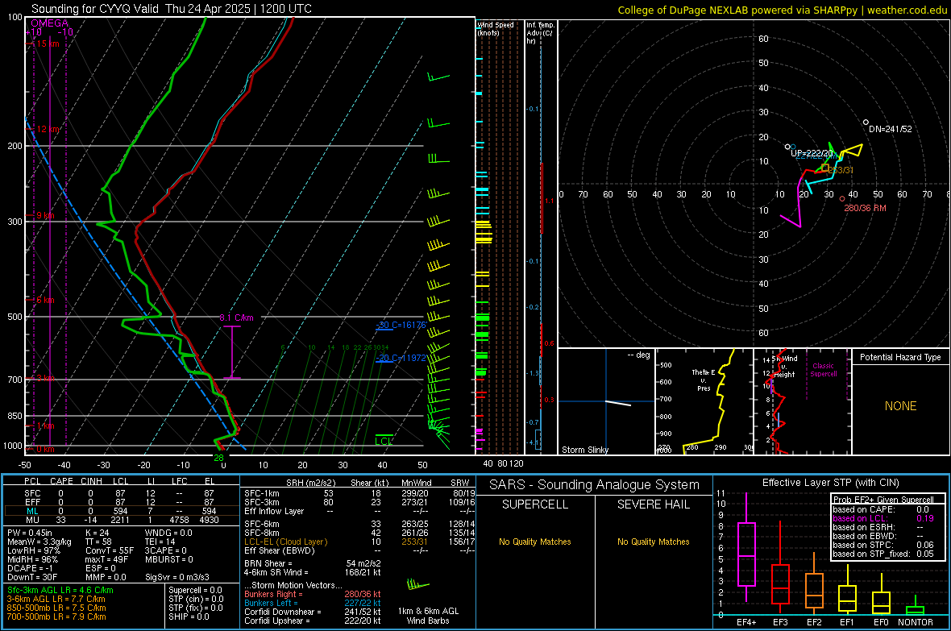Click the 'WNDG = 0.0' value

click(x=168, y=533)
